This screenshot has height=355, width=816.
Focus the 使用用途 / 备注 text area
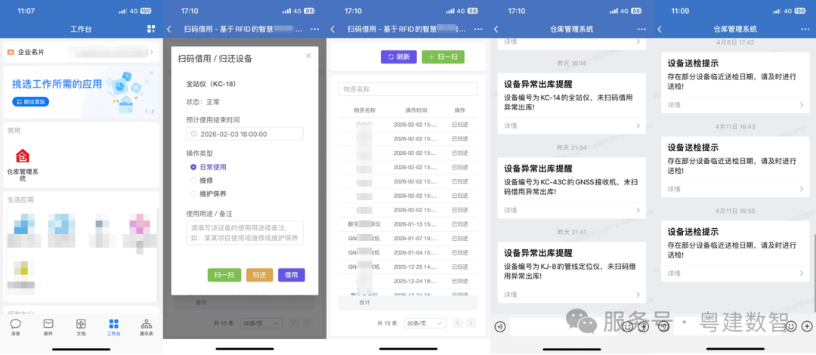pyautogui.click(x=245, y=233)
